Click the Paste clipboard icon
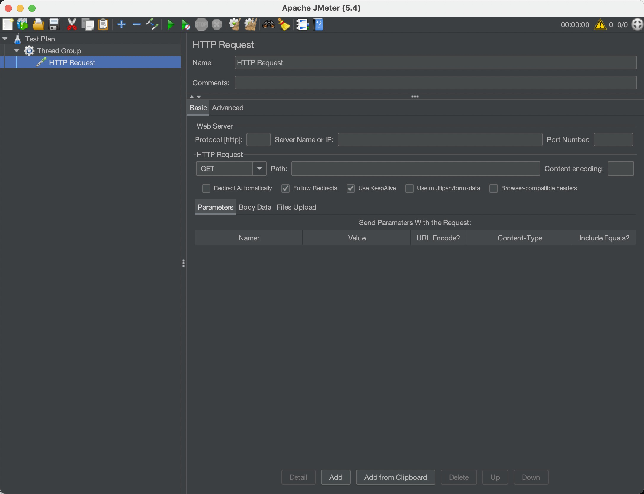Image resolution: width=644 pixels, height=494 pixels. 103,25
